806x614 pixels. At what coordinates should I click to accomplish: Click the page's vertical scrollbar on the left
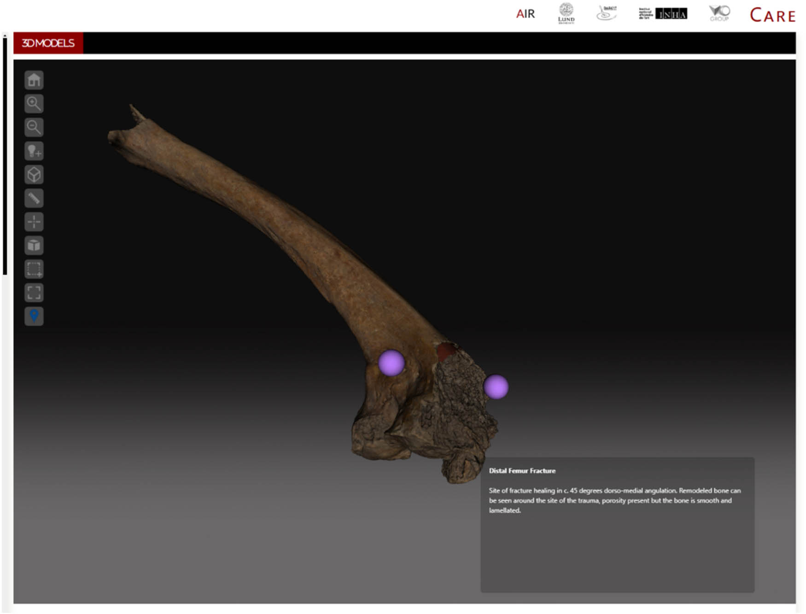5,157
